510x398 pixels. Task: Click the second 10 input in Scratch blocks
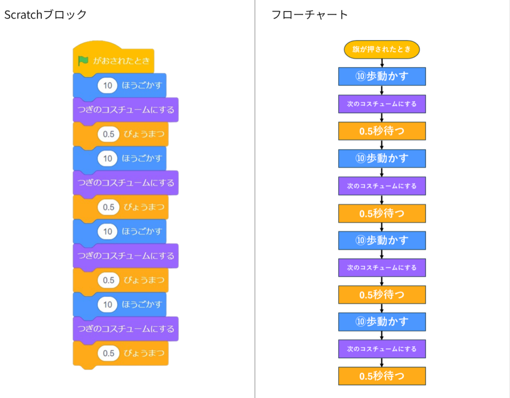point(108,158)
